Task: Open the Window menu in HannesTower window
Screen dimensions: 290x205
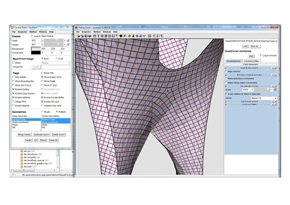Action: click(107, 32)
